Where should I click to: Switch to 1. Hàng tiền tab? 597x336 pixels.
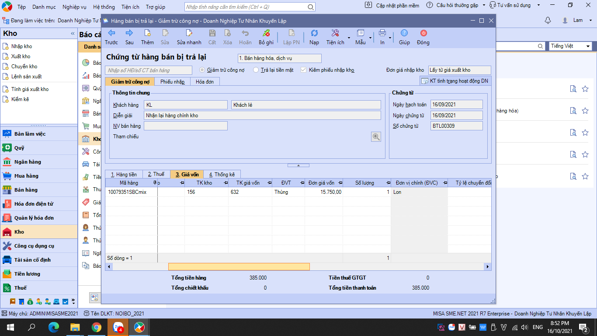(124, 174)
